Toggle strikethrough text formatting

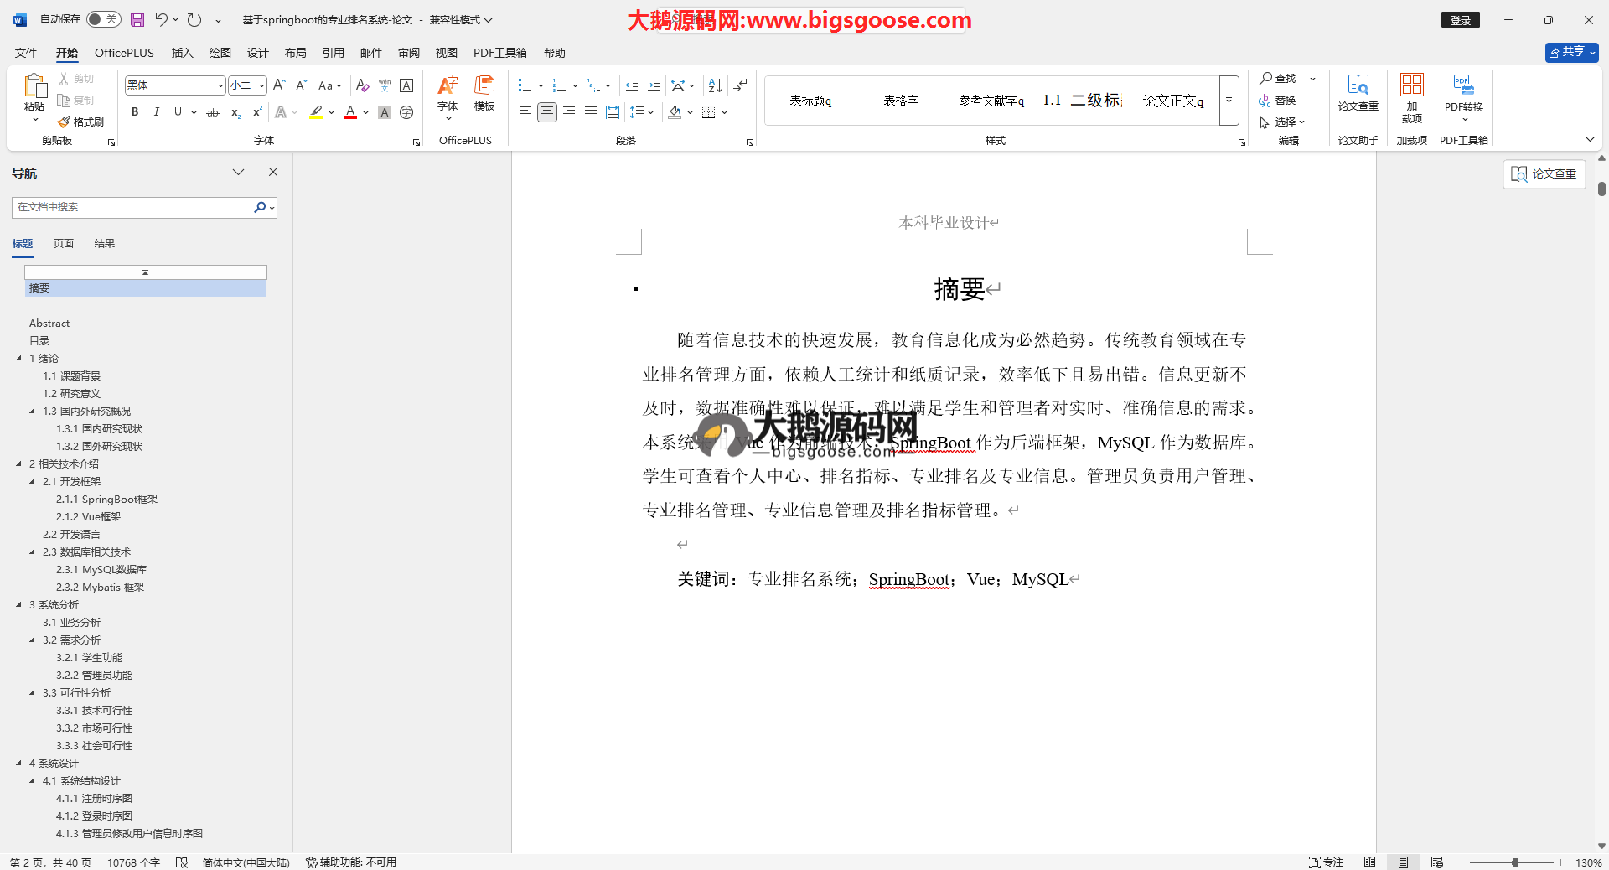213,112
